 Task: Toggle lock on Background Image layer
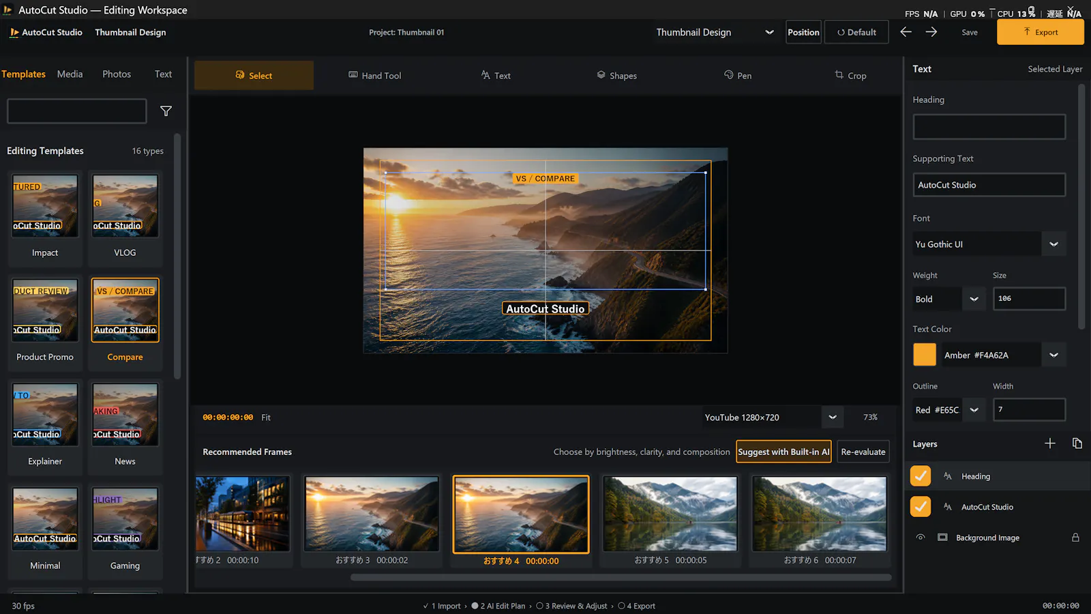(1075, 538)
